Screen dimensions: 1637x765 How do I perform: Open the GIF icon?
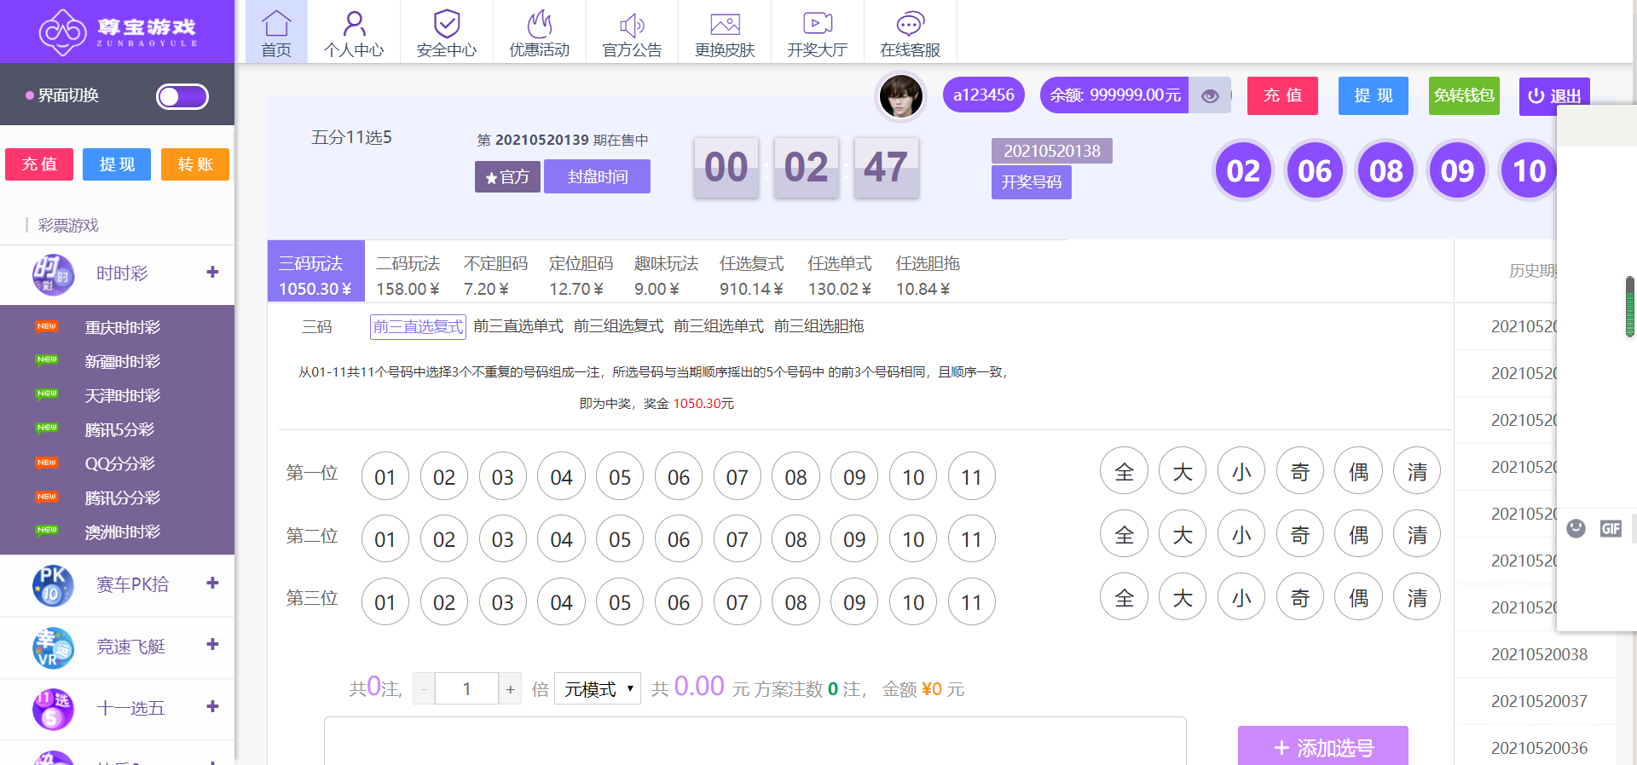coord(1611,528)
